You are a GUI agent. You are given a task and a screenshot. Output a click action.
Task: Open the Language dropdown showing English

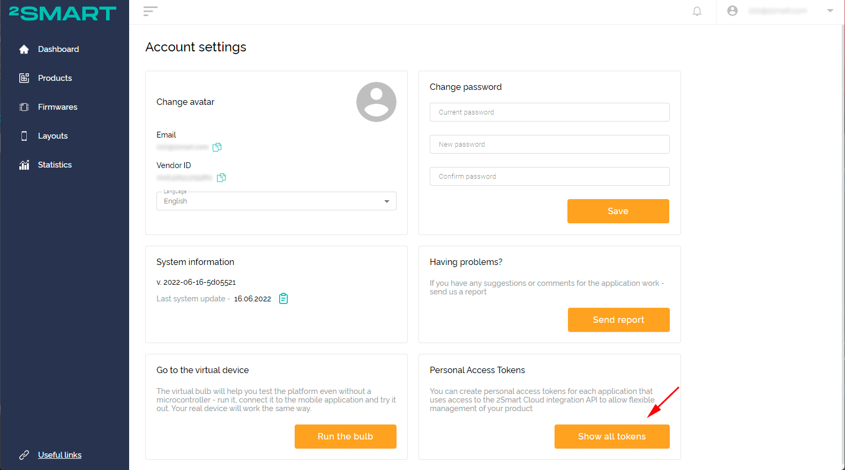pos(276,201)
